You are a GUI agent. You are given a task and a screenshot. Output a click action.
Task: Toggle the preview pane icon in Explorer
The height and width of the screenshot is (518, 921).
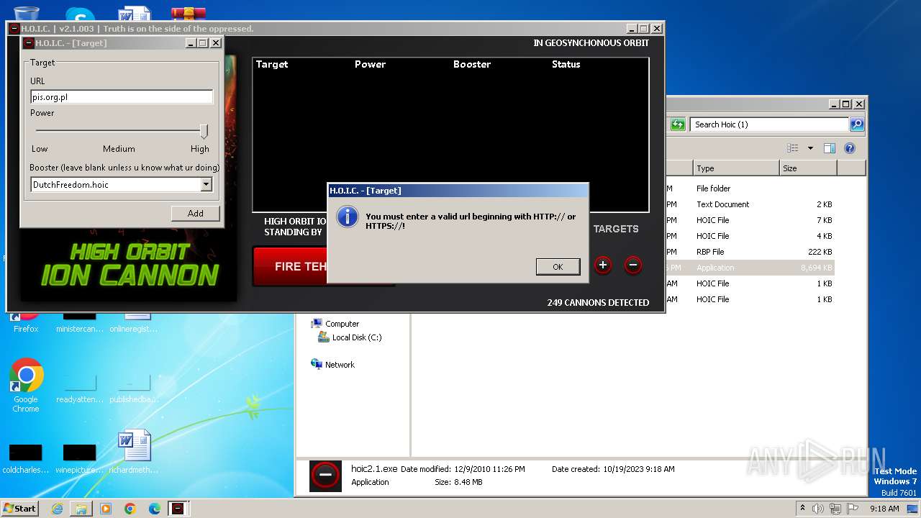click(x=830, y=148)
